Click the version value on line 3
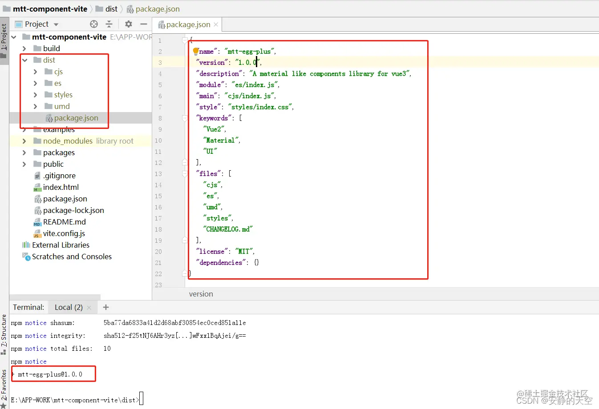 [247, 62]
